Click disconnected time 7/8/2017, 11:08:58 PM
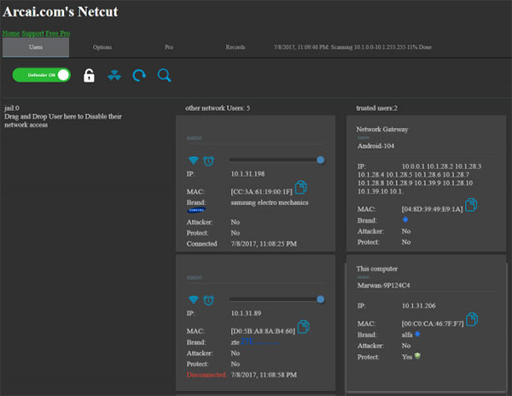The image size is (512, 396). 264,375
